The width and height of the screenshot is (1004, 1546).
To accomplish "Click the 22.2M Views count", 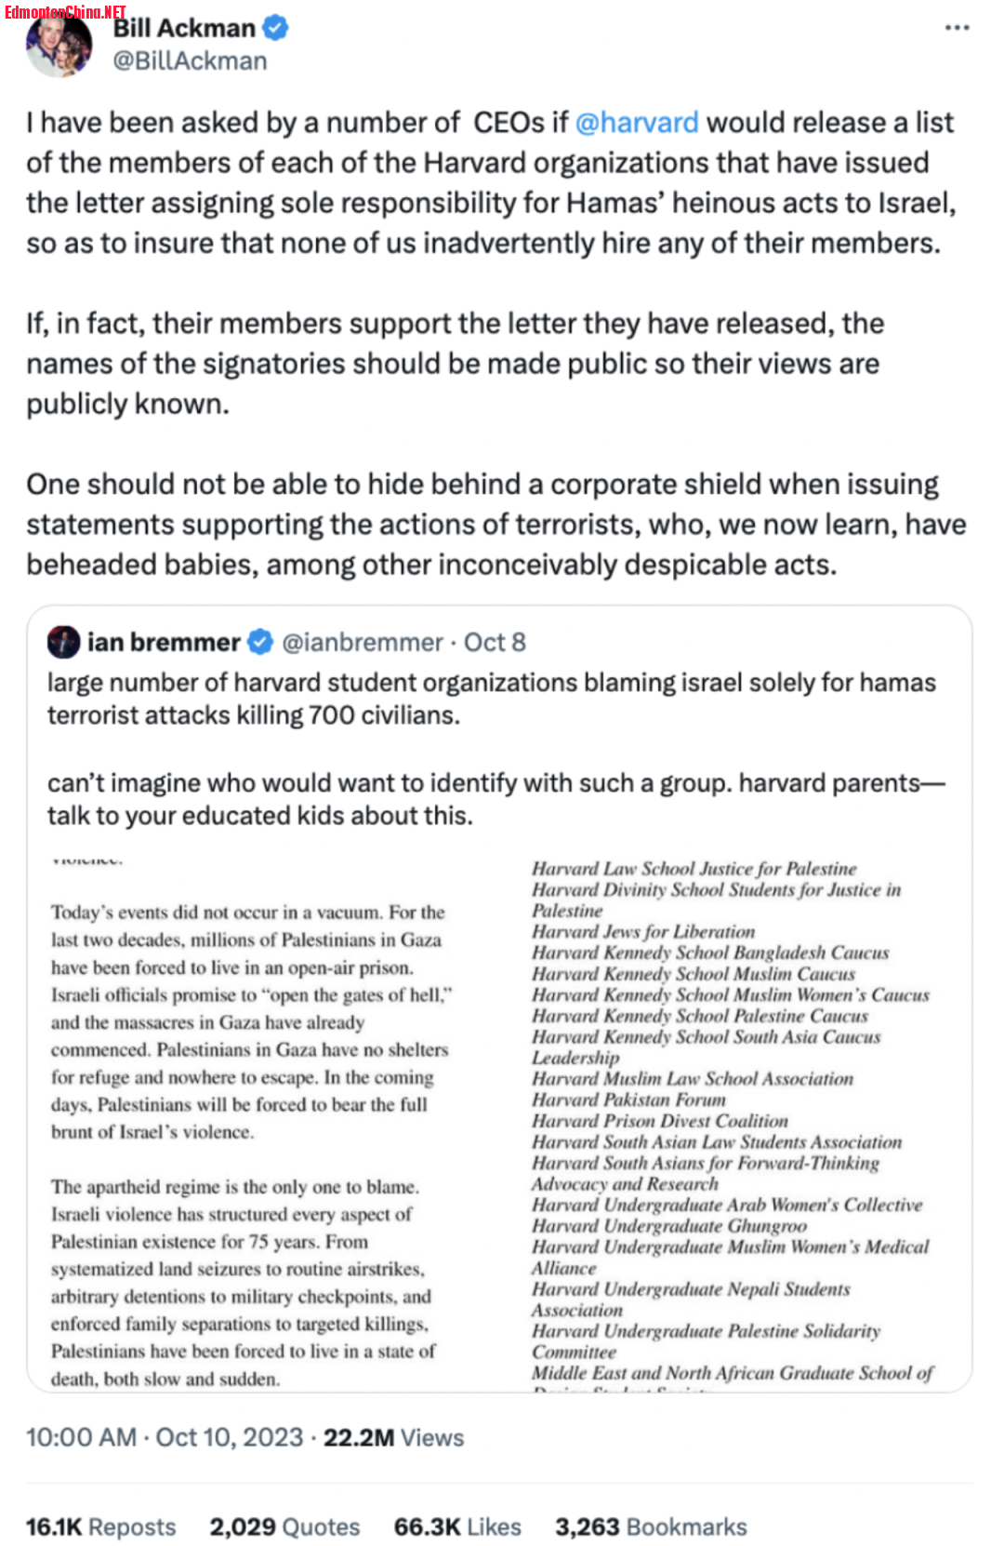I will 393,1437.
